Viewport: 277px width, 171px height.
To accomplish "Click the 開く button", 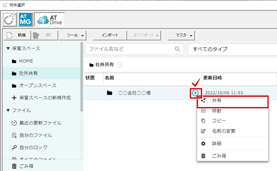I will point(44,35).
